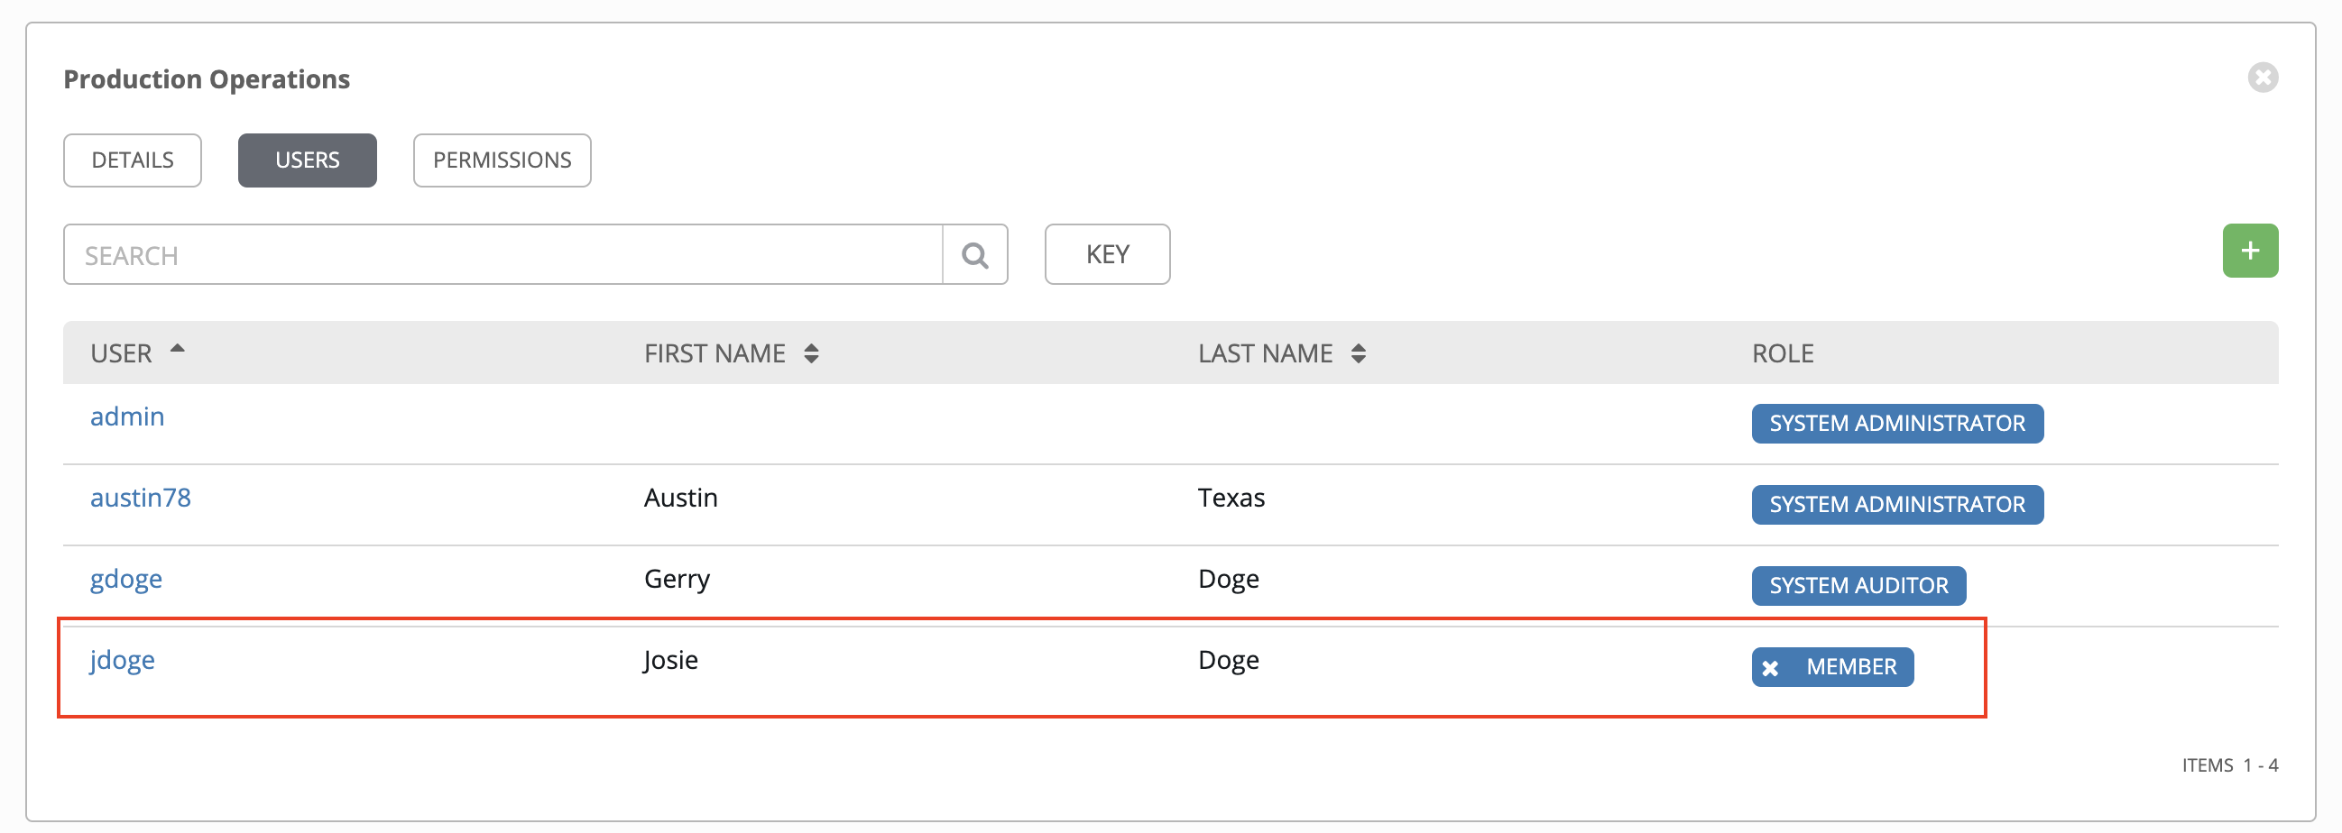Show the search Key

[1106, 254]
